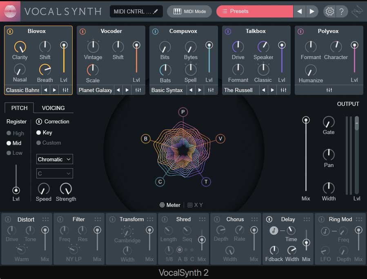Open Polyvox advanced settings sliders icon
This screenshot has width=367, height=279.
tap(329, 90)
